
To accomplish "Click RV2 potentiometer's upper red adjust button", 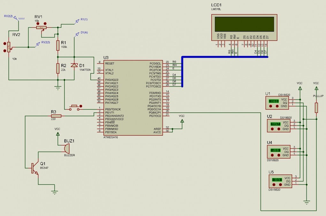I will 4,44.
